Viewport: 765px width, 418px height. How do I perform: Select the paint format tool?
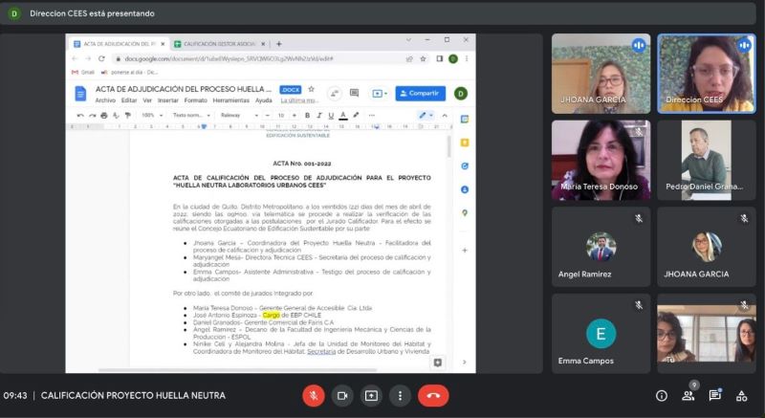128,116
